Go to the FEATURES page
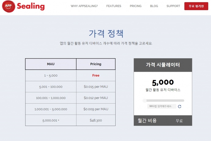This screenshot has width=211, height=141. [x=114, y=6]
